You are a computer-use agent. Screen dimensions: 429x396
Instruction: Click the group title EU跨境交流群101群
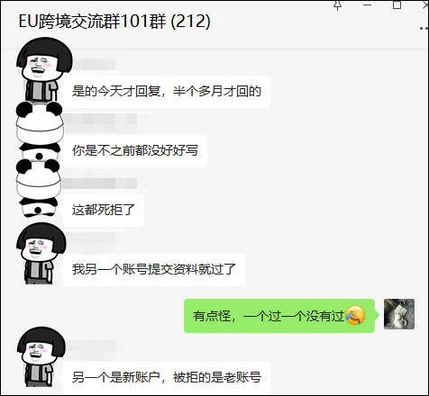pos(92,21)
